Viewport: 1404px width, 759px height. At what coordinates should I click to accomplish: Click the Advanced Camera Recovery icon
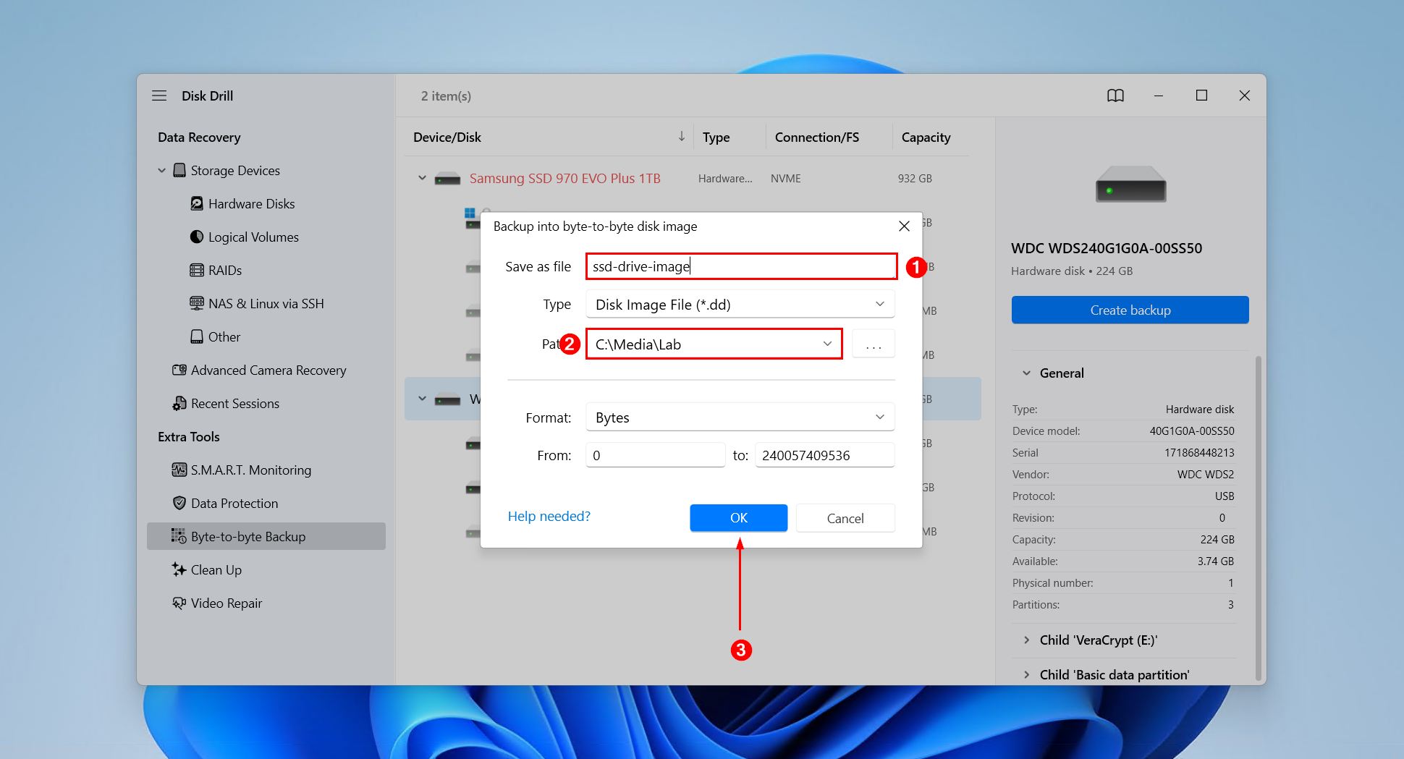pos(179,370)
